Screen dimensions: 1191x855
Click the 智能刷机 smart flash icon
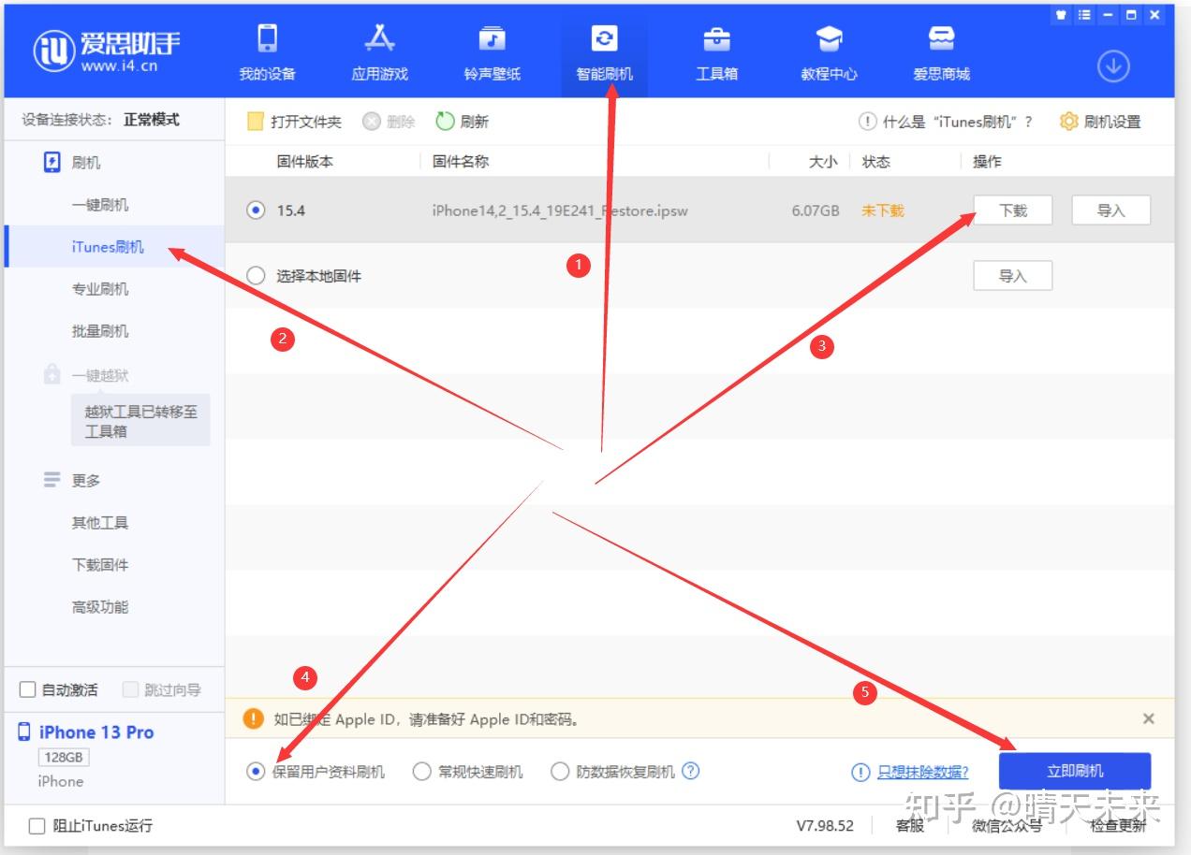604,39
